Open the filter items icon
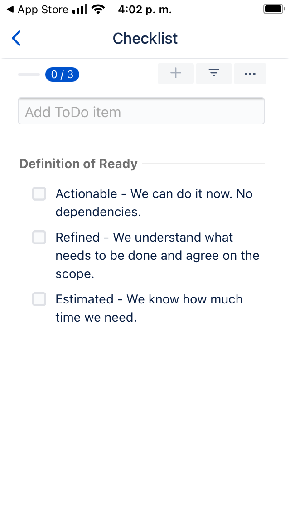Screen dimensions: 290x516 point(214,74)
